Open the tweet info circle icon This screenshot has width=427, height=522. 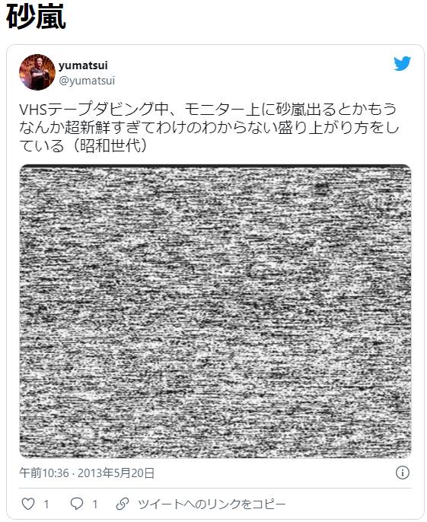pos(403,473)
